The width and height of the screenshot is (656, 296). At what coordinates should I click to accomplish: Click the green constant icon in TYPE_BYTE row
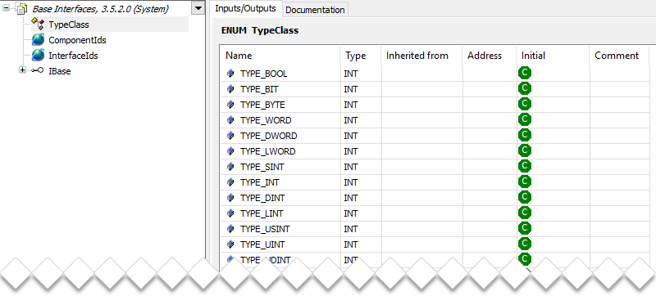[525, 104]
